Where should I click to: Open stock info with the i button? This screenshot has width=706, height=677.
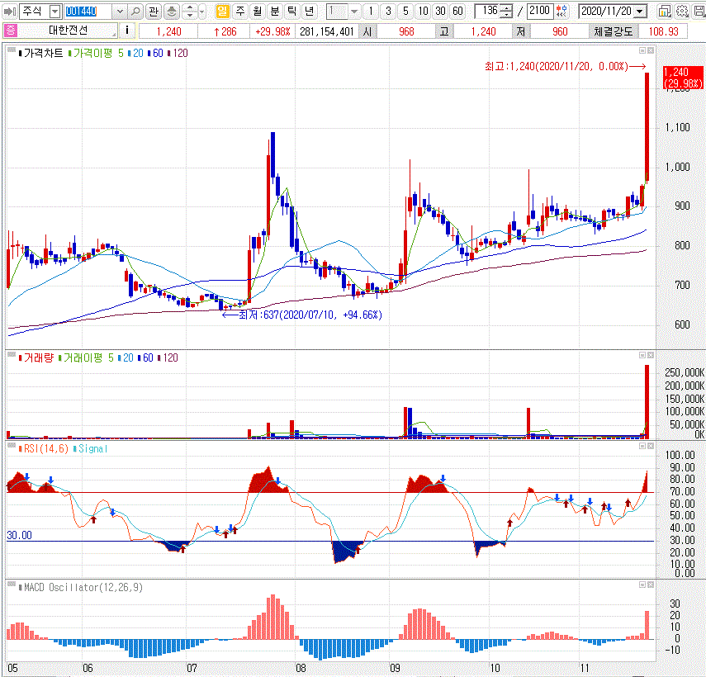click(x=127, y=31)
